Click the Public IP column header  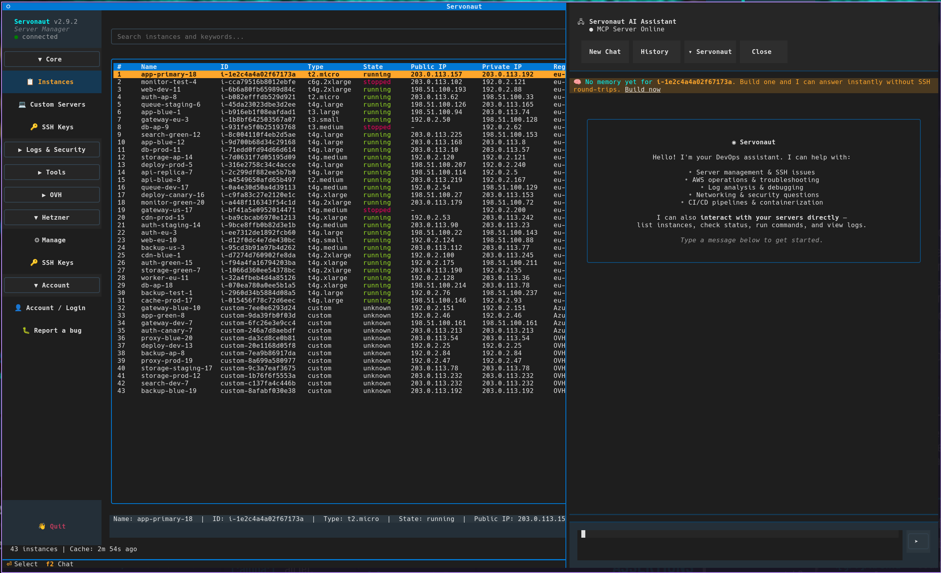[428, 67]
